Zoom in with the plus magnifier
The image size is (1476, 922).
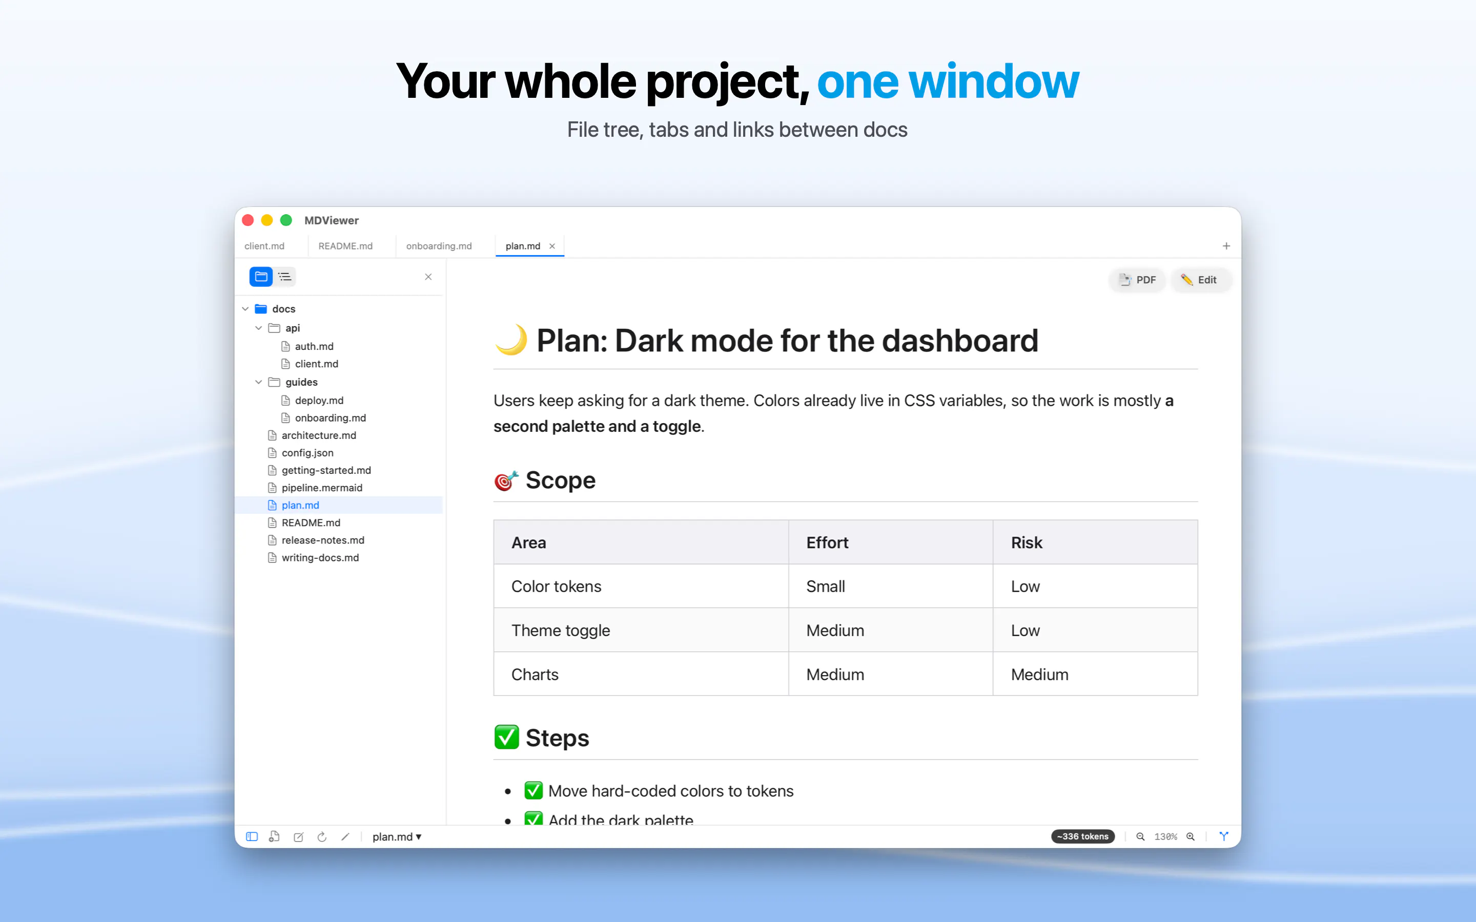click(1190, 836)
